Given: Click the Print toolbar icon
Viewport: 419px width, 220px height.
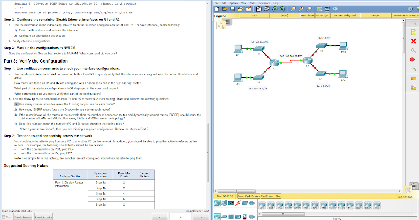Looking at the screenshot, I should 241,9.
